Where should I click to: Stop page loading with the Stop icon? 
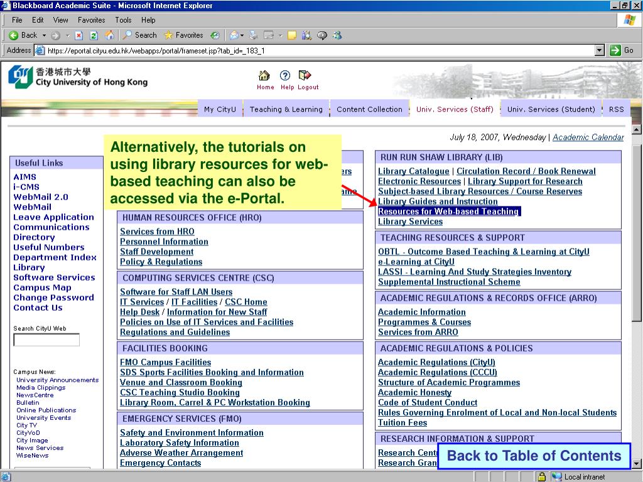coord(79,36)
